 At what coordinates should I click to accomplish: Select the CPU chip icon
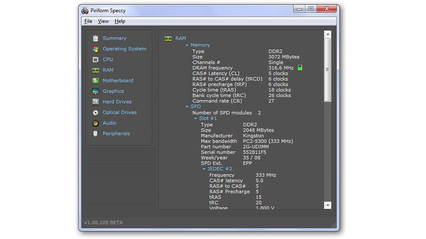tap(95, 59)
